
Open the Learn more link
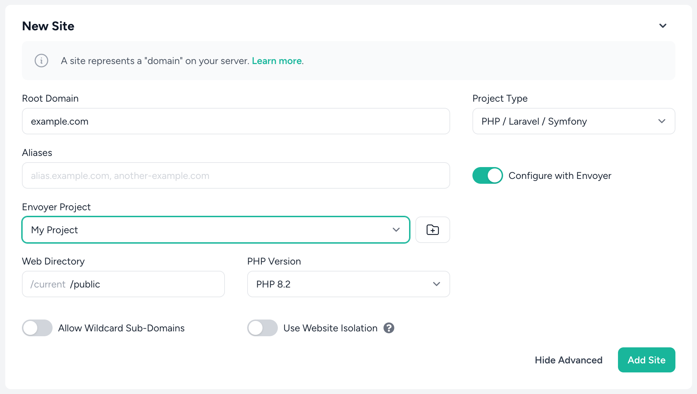(x=276, y=61)
